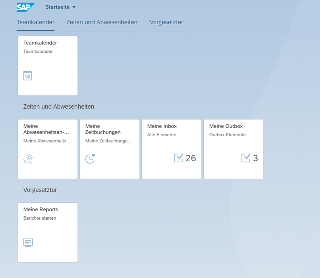Click the SAP logo
The height and width of the screenshot is (278, 320).
[x=25, y=7]
